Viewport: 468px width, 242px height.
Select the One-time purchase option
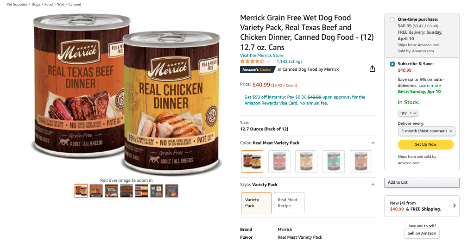point(392,19)
